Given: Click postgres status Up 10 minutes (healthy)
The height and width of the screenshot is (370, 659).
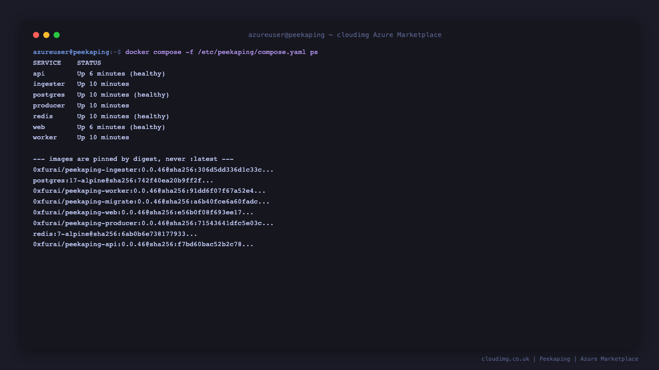Looking at the screenshot, I should [x=123, y=95].
